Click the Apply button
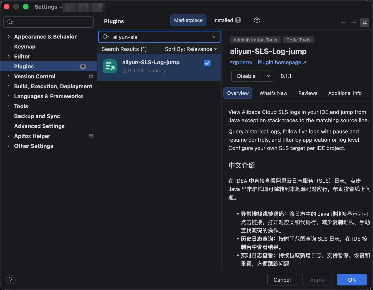Screen dimensions: 373x290 pyautogui.click(x=317, y=280)
